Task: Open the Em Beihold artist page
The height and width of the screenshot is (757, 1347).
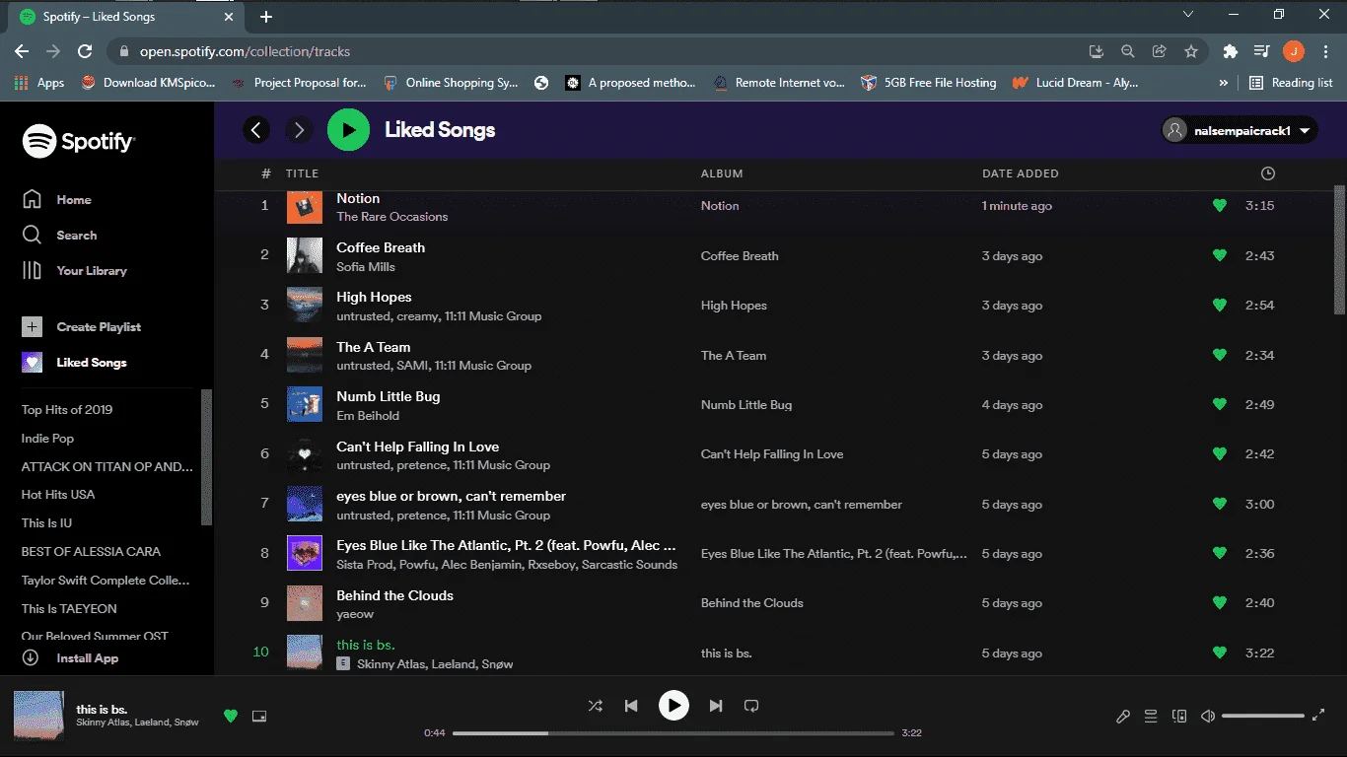Action: coord(368,416)
